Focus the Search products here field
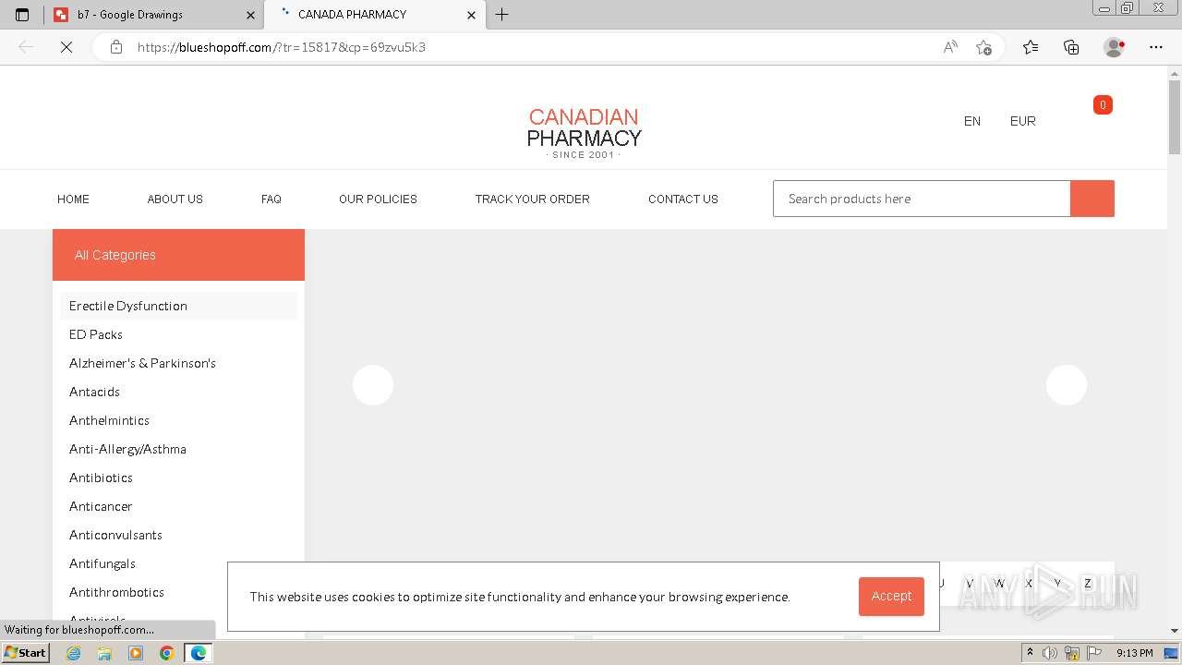1182x665 pixels. coord(922,199)
